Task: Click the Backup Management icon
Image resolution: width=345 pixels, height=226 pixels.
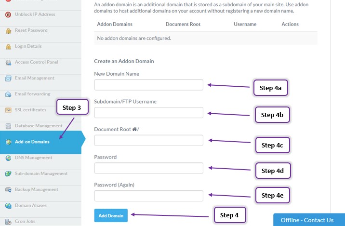Action: 8,189
